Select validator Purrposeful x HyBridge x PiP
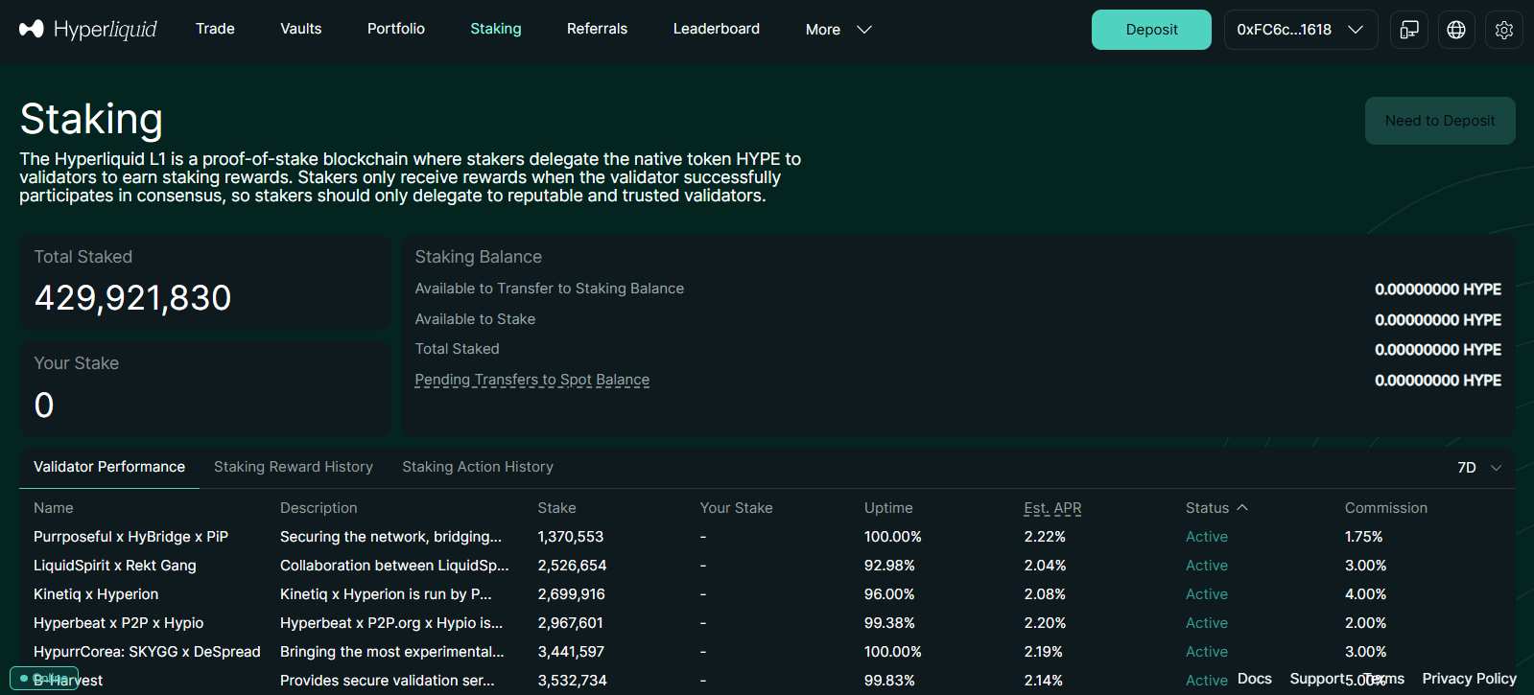 coord(130,537)
